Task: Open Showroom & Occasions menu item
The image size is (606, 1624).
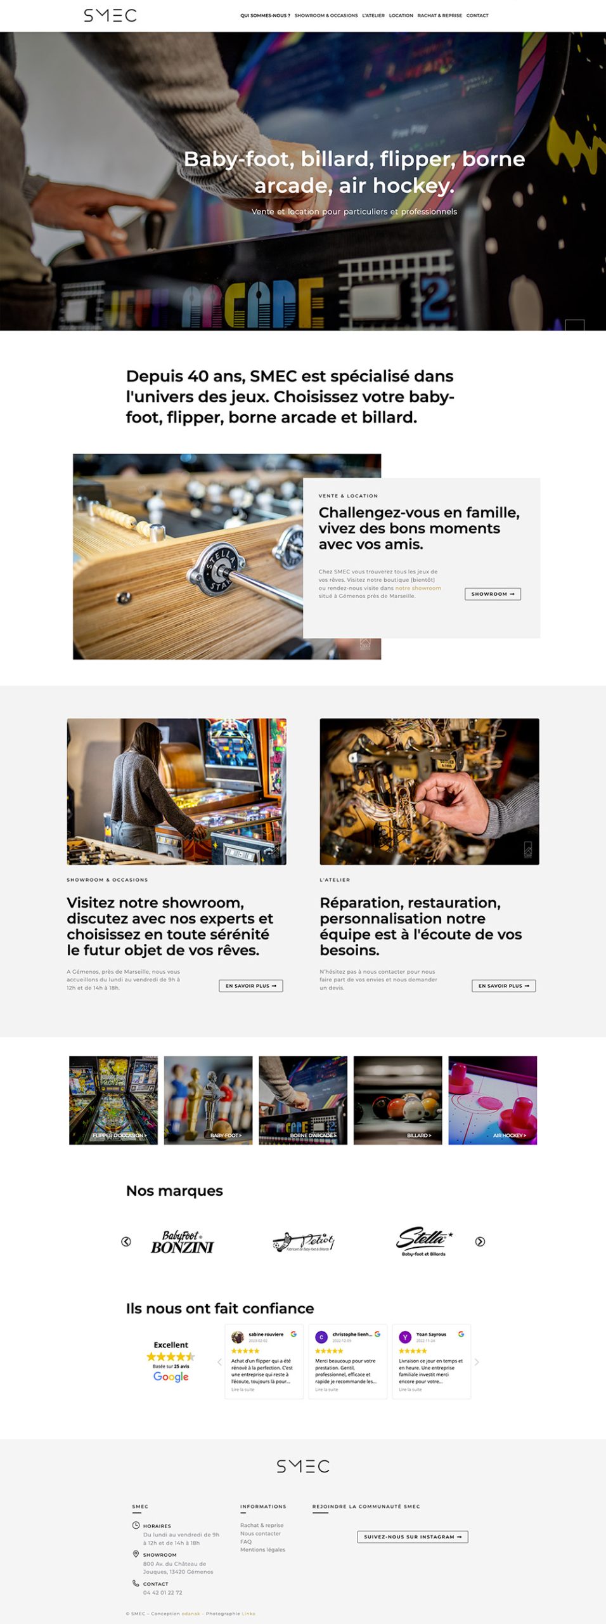Action: (326, 15)
